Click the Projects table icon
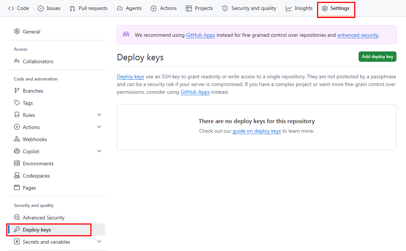 click(x=189, y=8)
